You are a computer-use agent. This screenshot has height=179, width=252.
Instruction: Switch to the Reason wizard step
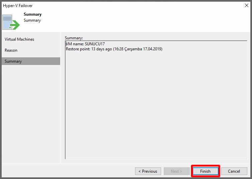tap(11, 50)
